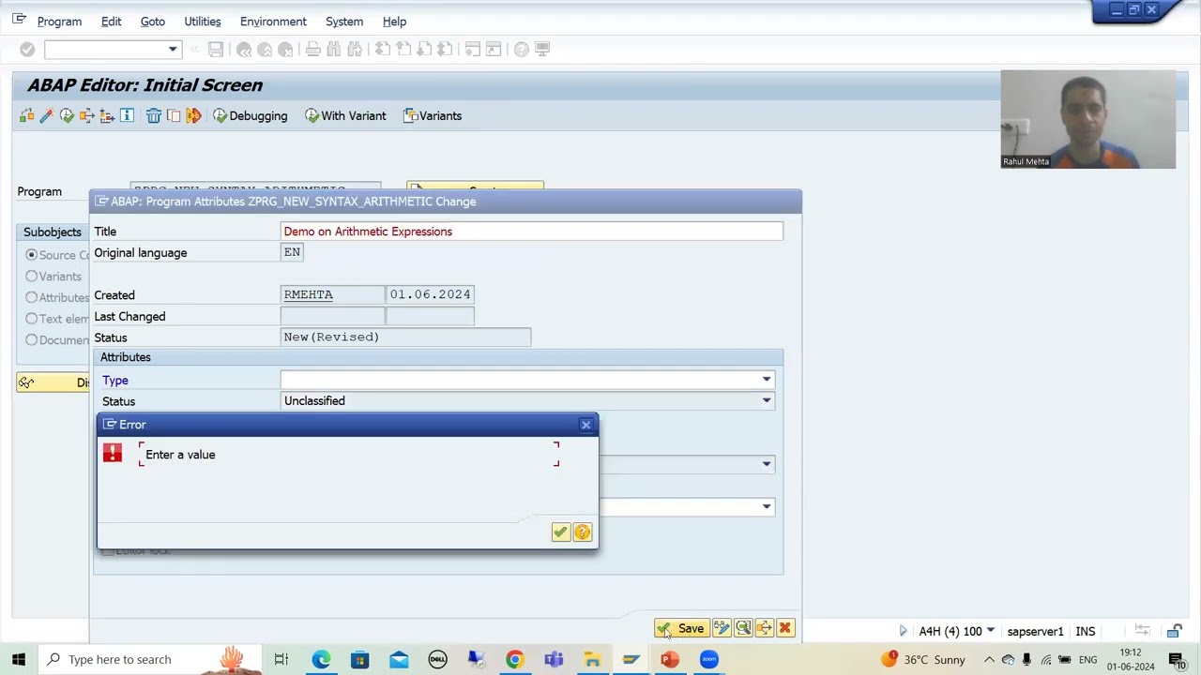Image resolution: width=1201 pixels, height=675 pixels.
Task: Click the Enter checkmark icon in standard toolbar
Action: coord(27,50)
